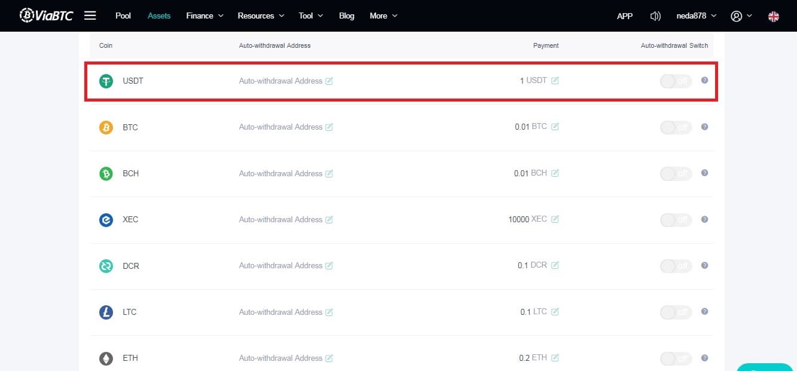
Task: Click the BTC coin name
Action: (130, 127)
